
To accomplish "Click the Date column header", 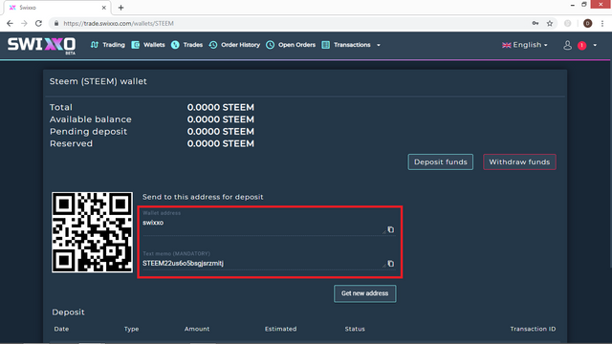I will [x=61, y=329].
